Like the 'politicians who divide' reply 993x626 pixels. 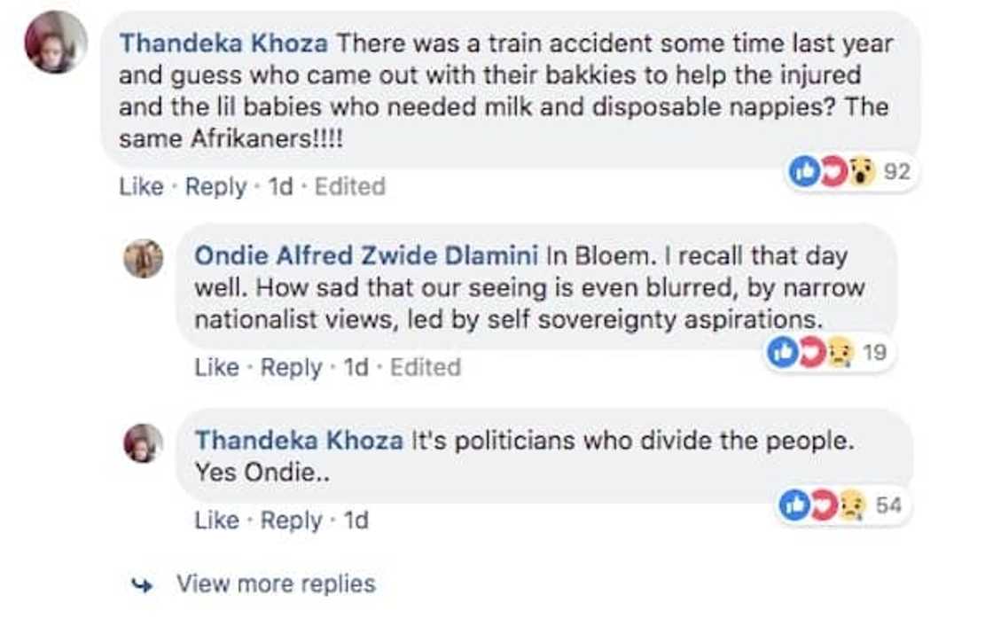coord(216,520)
